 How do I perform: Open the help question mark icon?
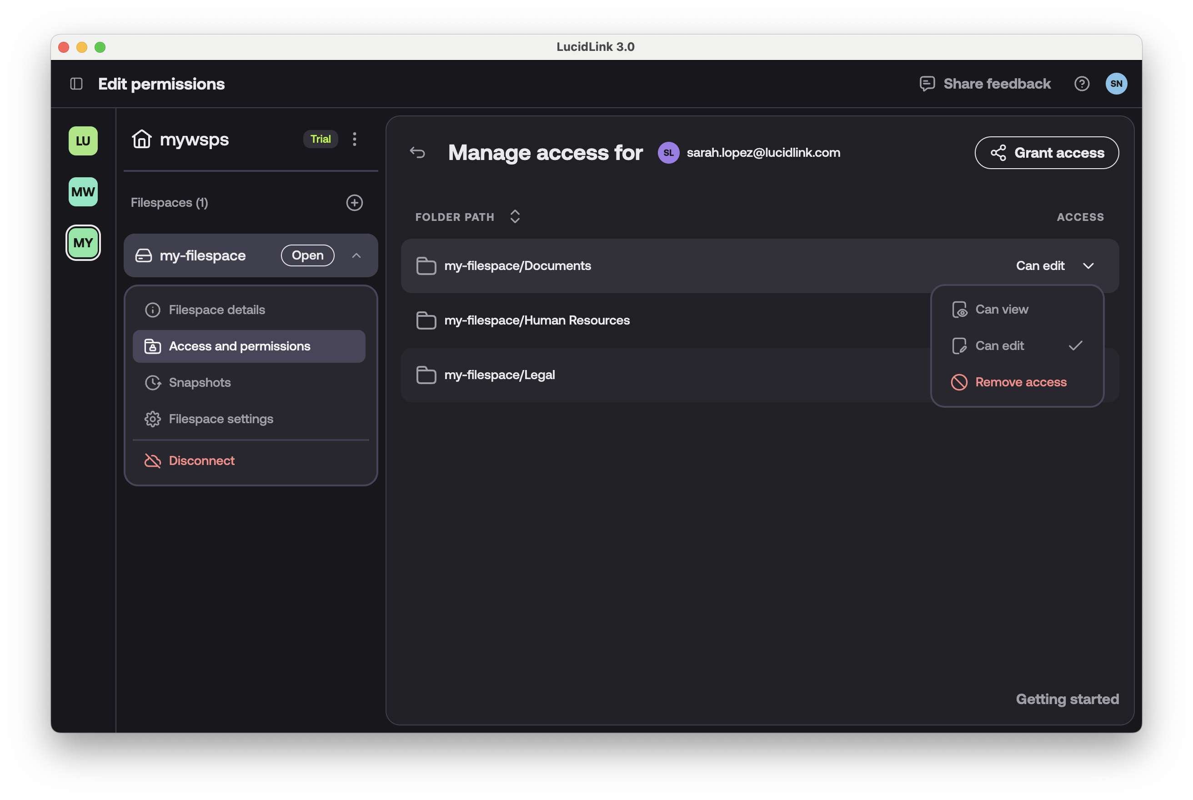[x=1081, y=84]
